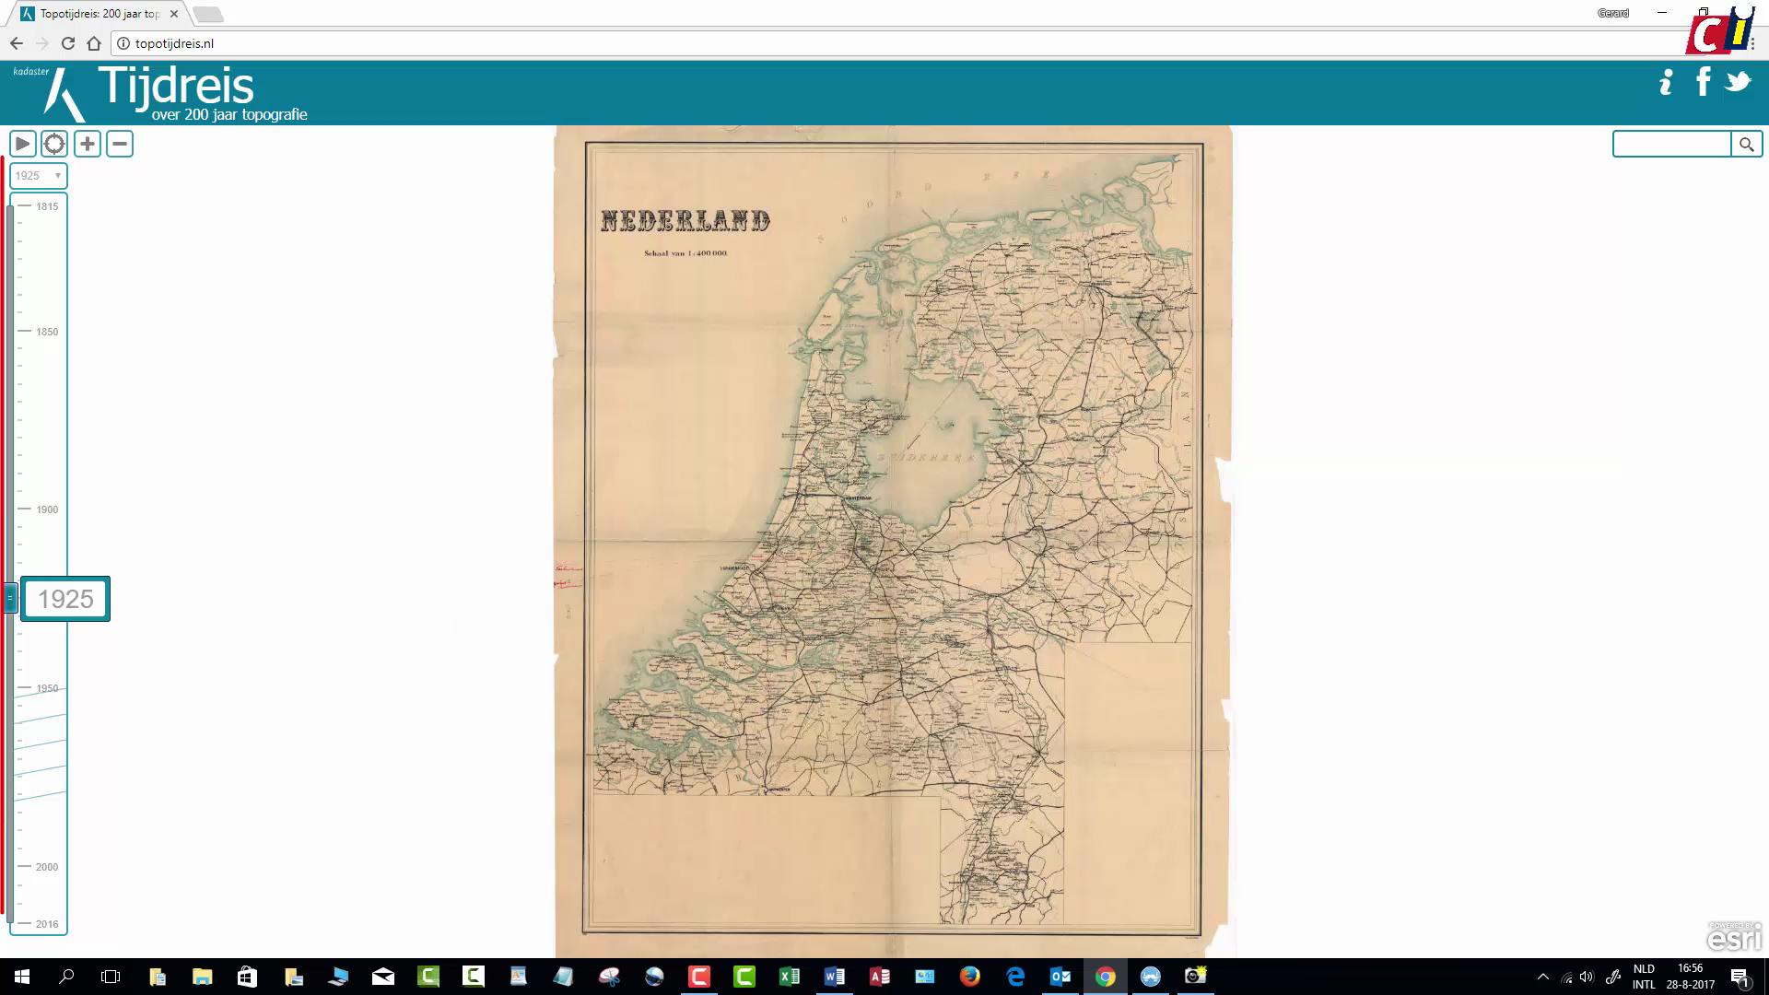The height and width of the screenshot is (995, 1769).
Task: Open the browser menu with three dots
Action: [x=1753, y=42]
